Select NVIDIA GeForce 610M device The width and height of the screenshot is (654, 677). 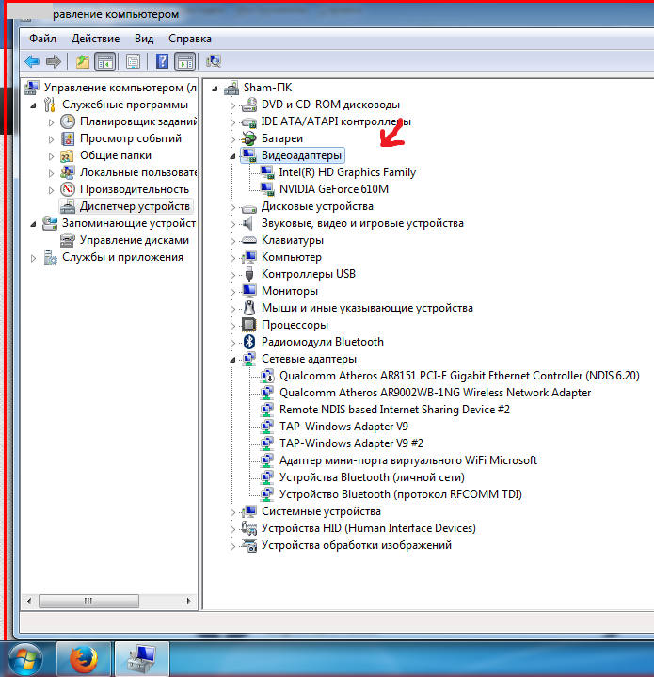click(333, 189)
